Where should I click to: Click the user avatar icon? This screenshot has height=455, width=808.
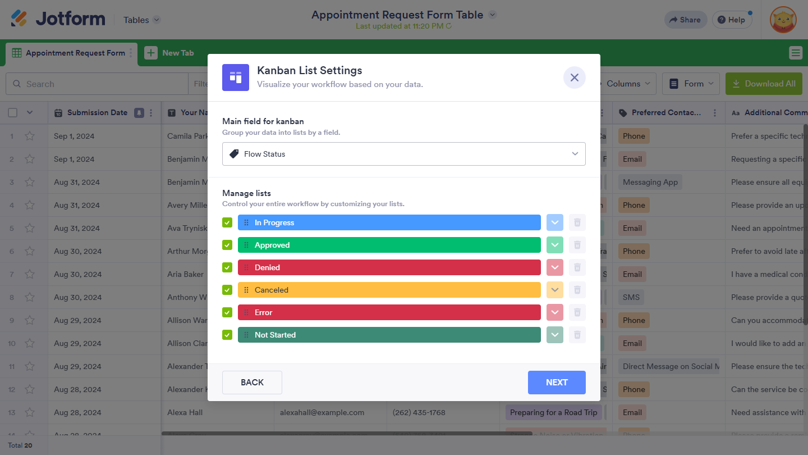(783, 20)
